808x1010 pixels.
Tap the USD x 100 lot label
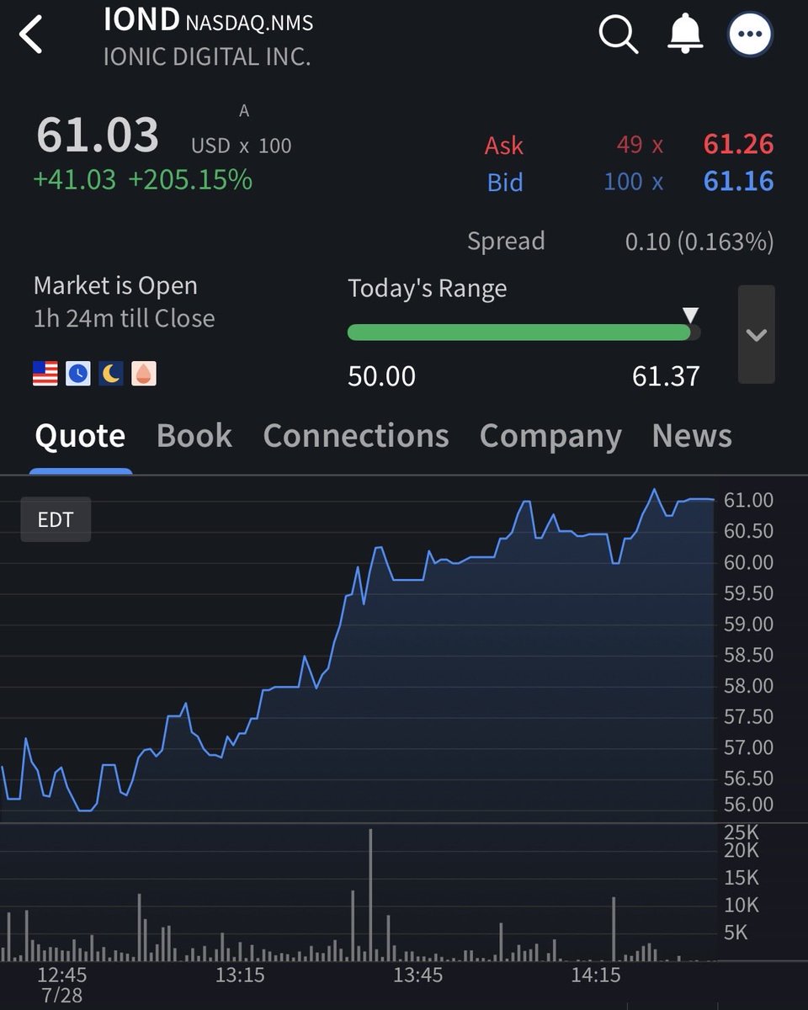pyautogui.click(x=241, y=146)
